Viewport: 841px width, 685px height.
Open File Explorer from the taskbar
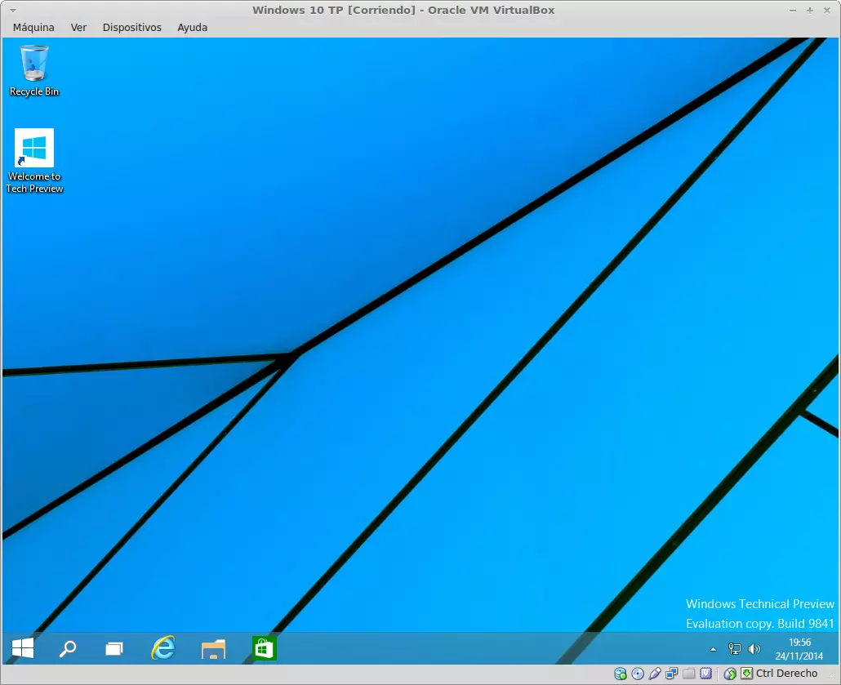[x=213, y=649]
